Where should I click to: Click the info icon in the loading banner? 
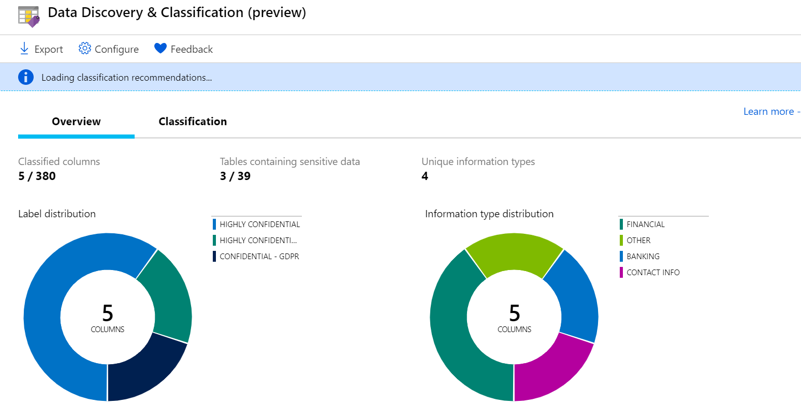pyautogui.click(x=26, y=78)
